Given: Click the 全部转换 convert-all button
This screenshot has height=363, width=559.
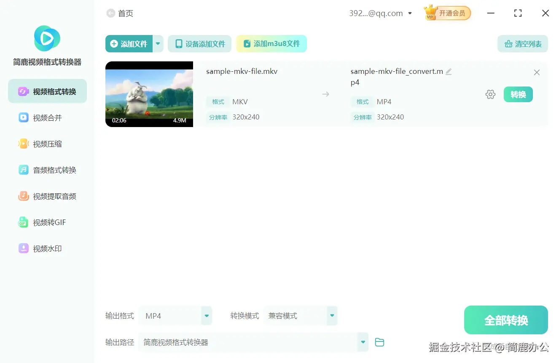Looking at the screenshot, I should pyautogui.click(x=506, y=320).
